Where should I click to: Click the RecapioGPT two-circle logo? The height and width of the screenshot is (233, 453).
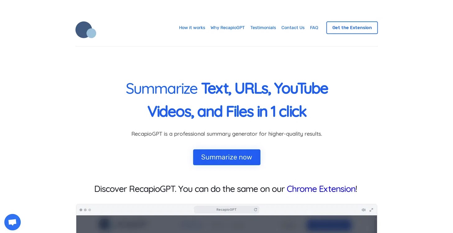click(86, 30)
